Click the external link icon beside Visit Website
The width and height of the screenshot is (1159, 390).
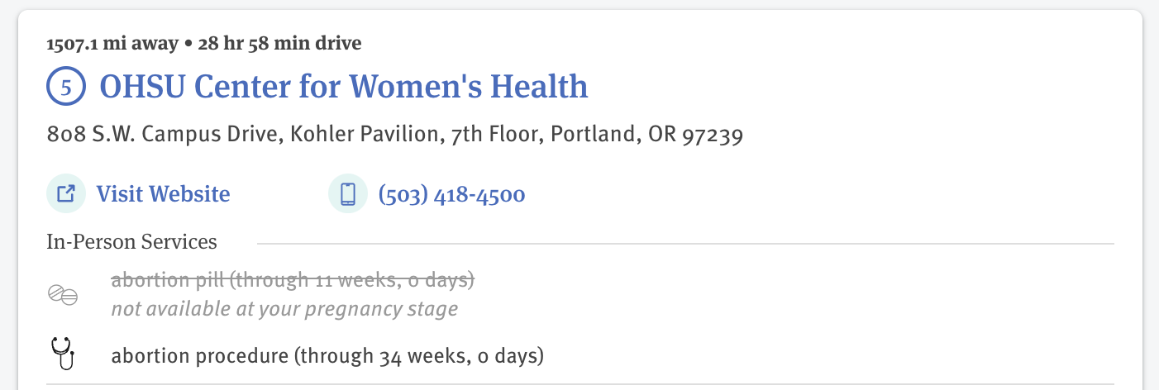[x=66, y=194]
